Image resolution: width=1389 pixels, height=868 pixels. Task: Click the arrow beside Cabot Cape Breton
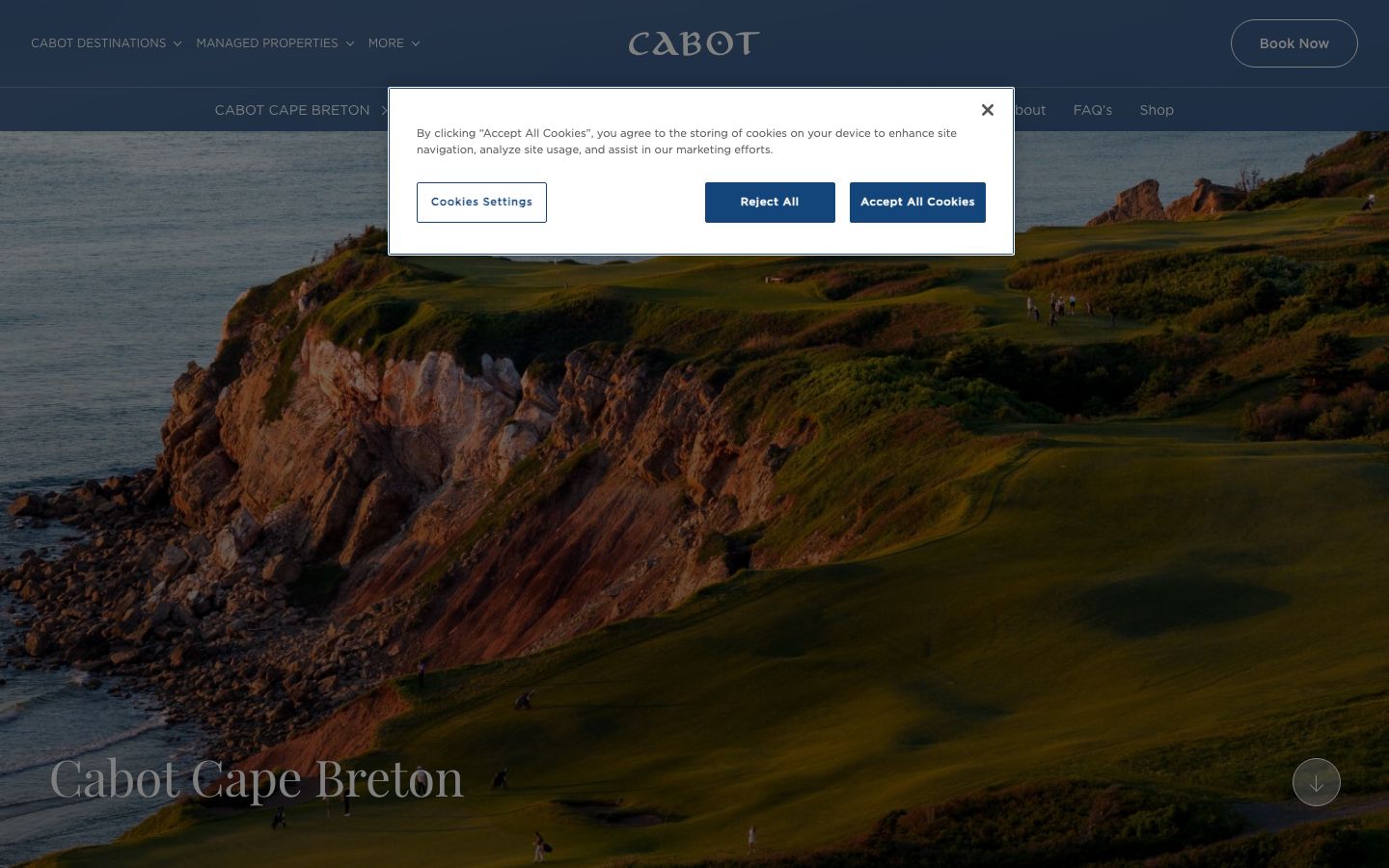click(383, 110)
